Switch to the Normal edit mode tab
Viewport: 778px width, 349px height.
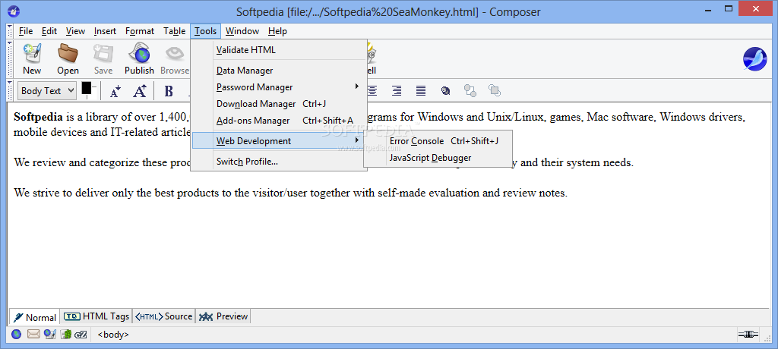[x=35, y=317]
